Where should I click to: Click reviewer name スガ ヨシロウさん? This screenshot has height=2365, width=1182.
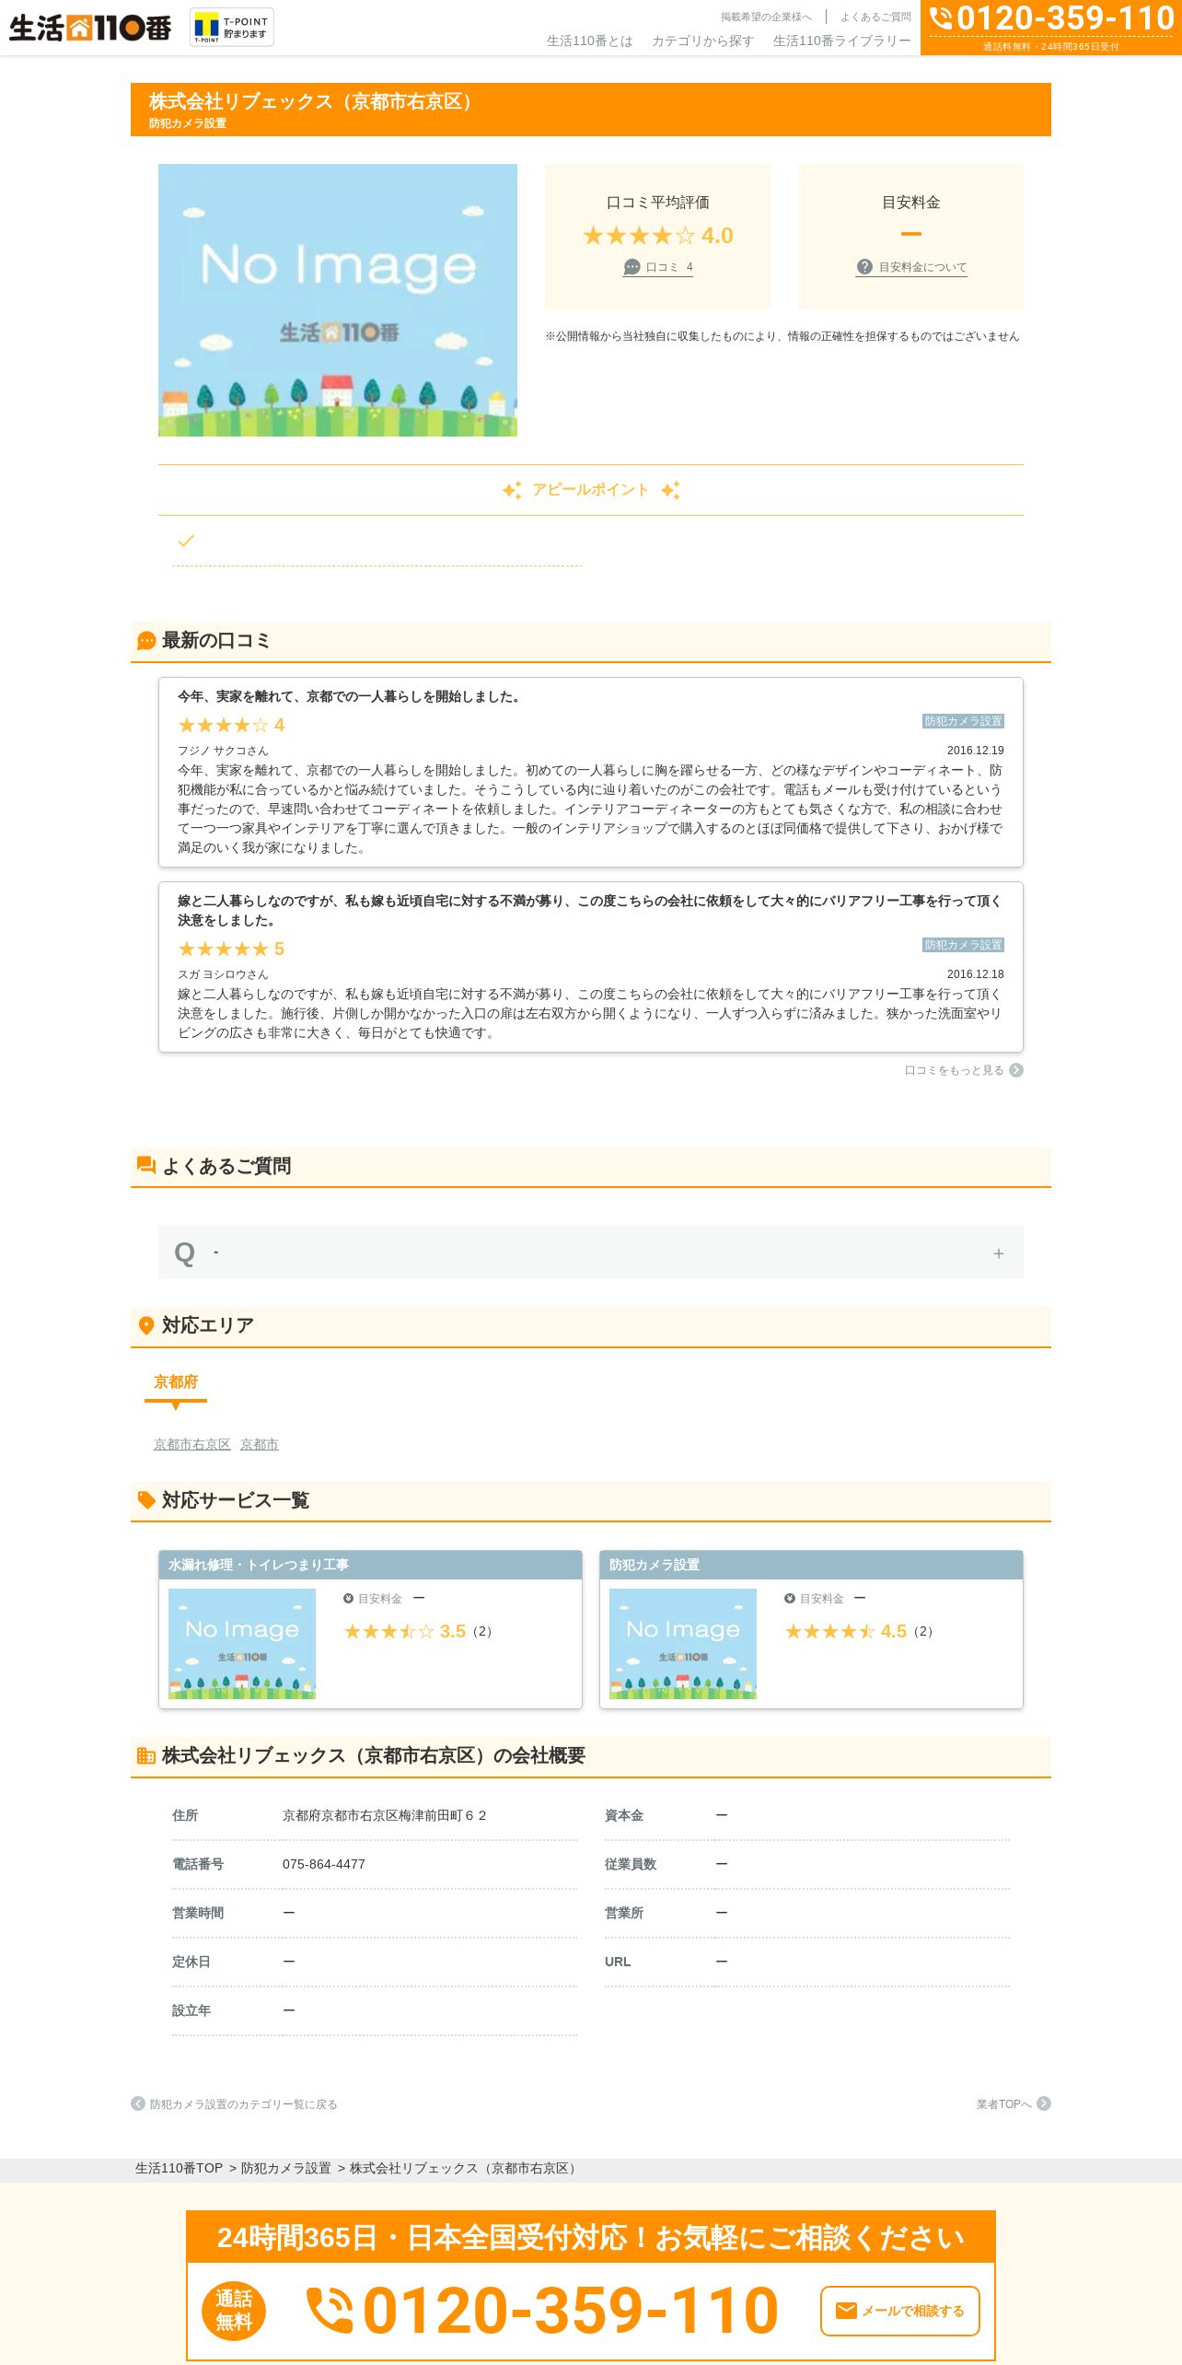pyautogui.click(x=223, y=974)
